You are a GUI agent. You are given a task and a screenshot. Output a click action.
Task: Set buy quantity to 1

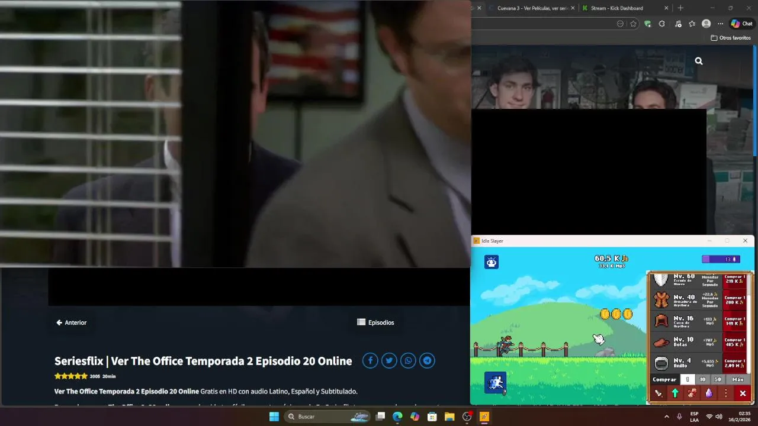click(687, 379)
